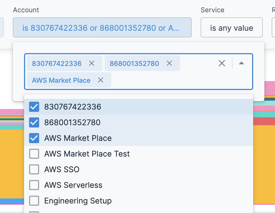Image resolution: width=275 pixels, height=213 pixels.
Task: Collapse the account options list arrow
Action: click(241, 63)
